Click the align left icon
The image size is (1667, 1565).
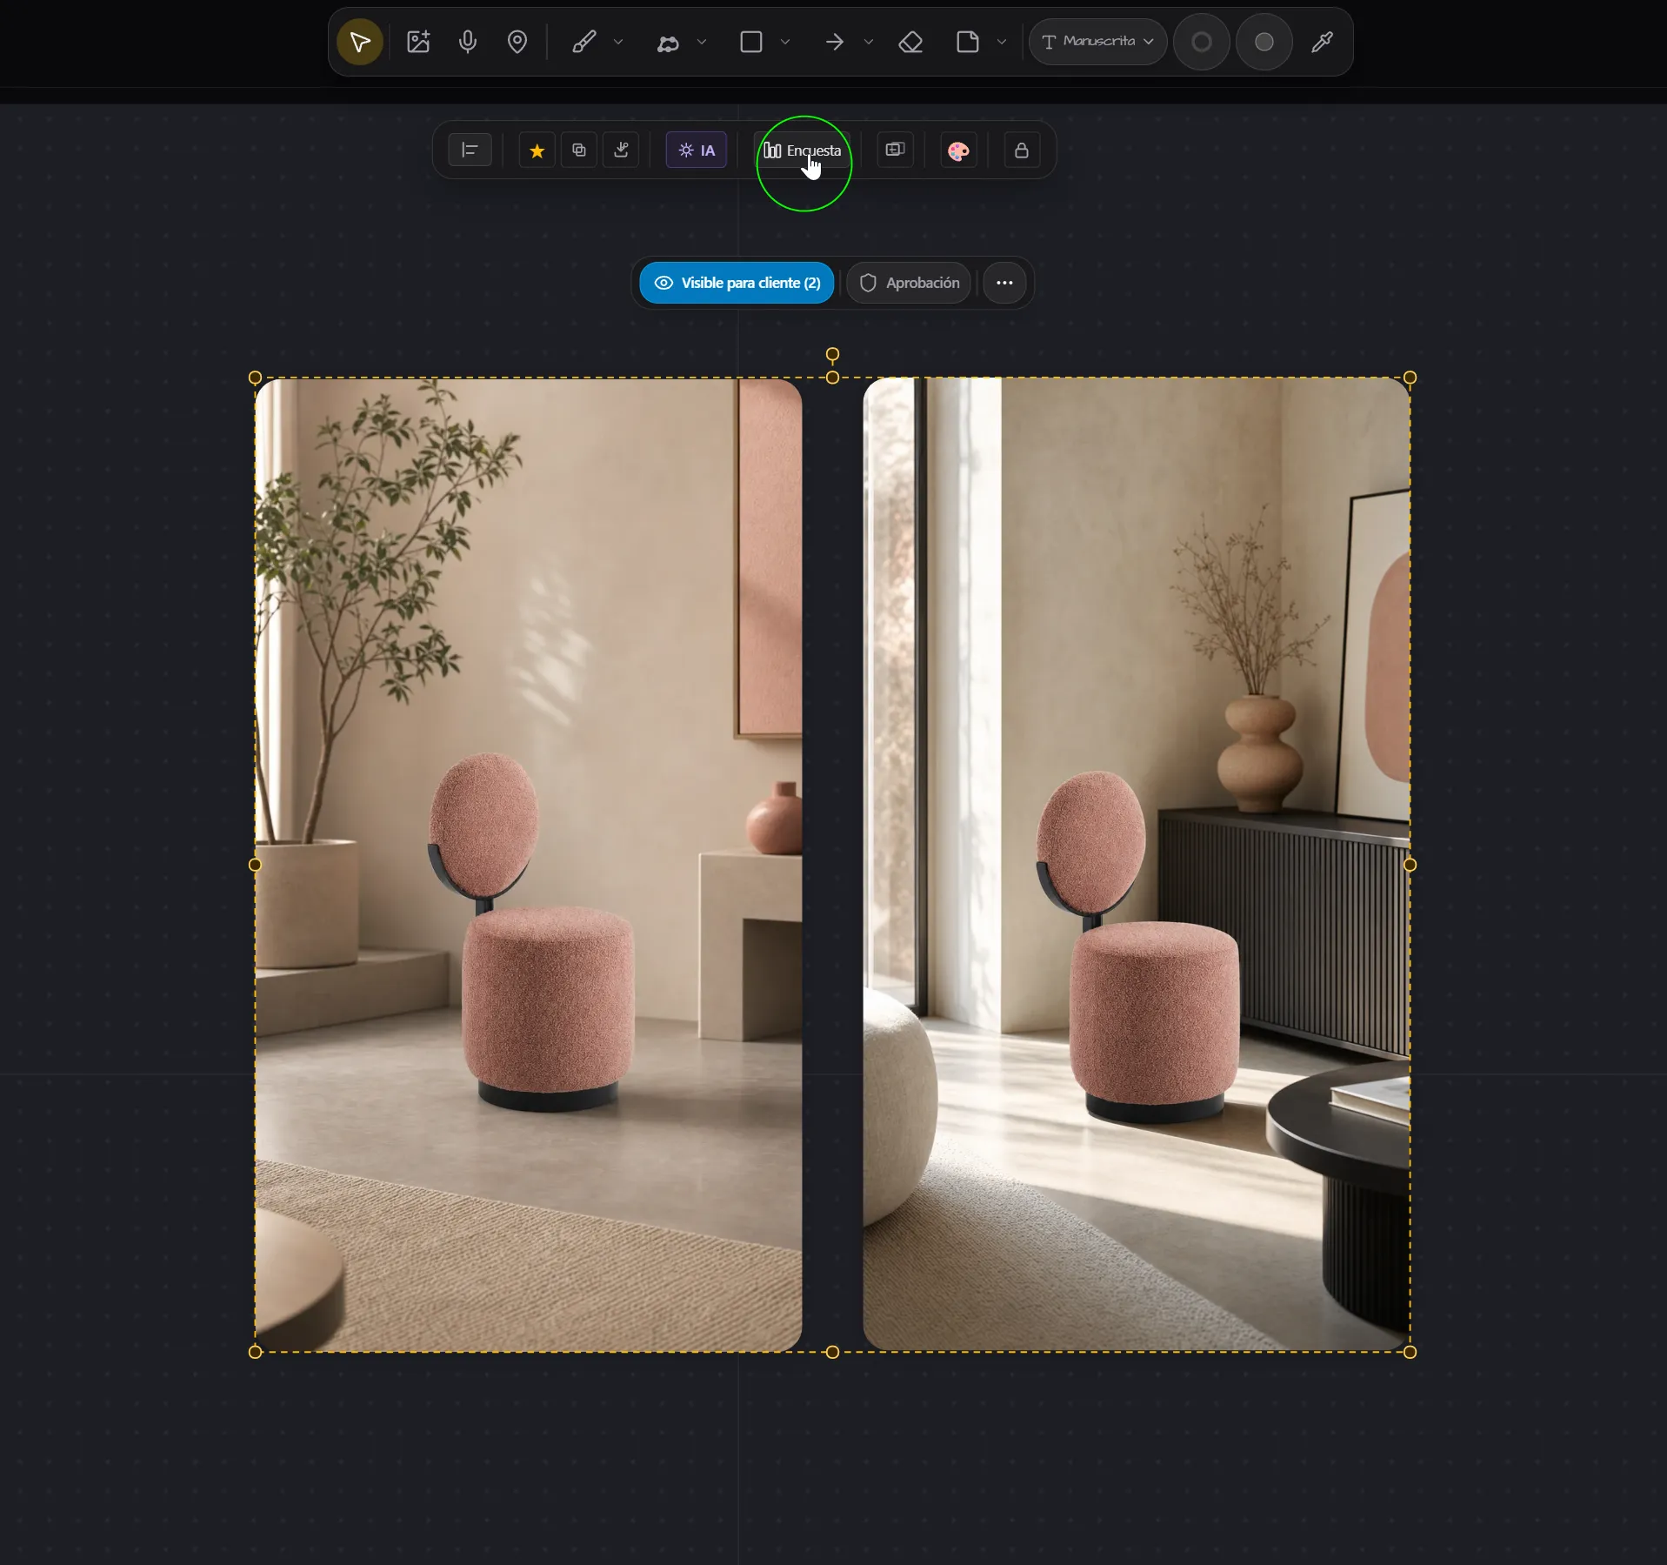[x=470, y=150]
